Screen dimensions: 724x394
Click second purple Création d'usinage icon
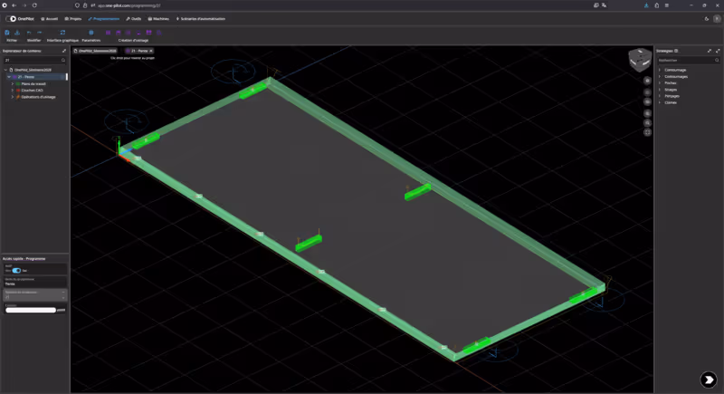point(119,33)
